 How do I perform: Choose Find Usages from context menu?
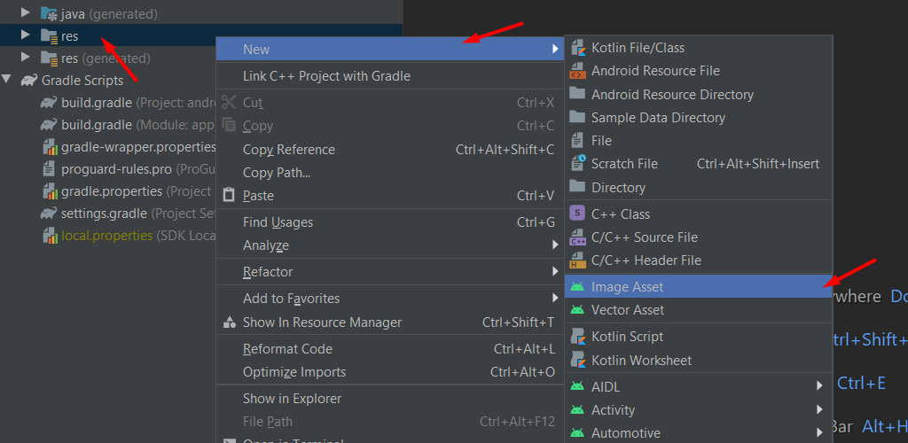pyautogui.click(x=278, y=222)
